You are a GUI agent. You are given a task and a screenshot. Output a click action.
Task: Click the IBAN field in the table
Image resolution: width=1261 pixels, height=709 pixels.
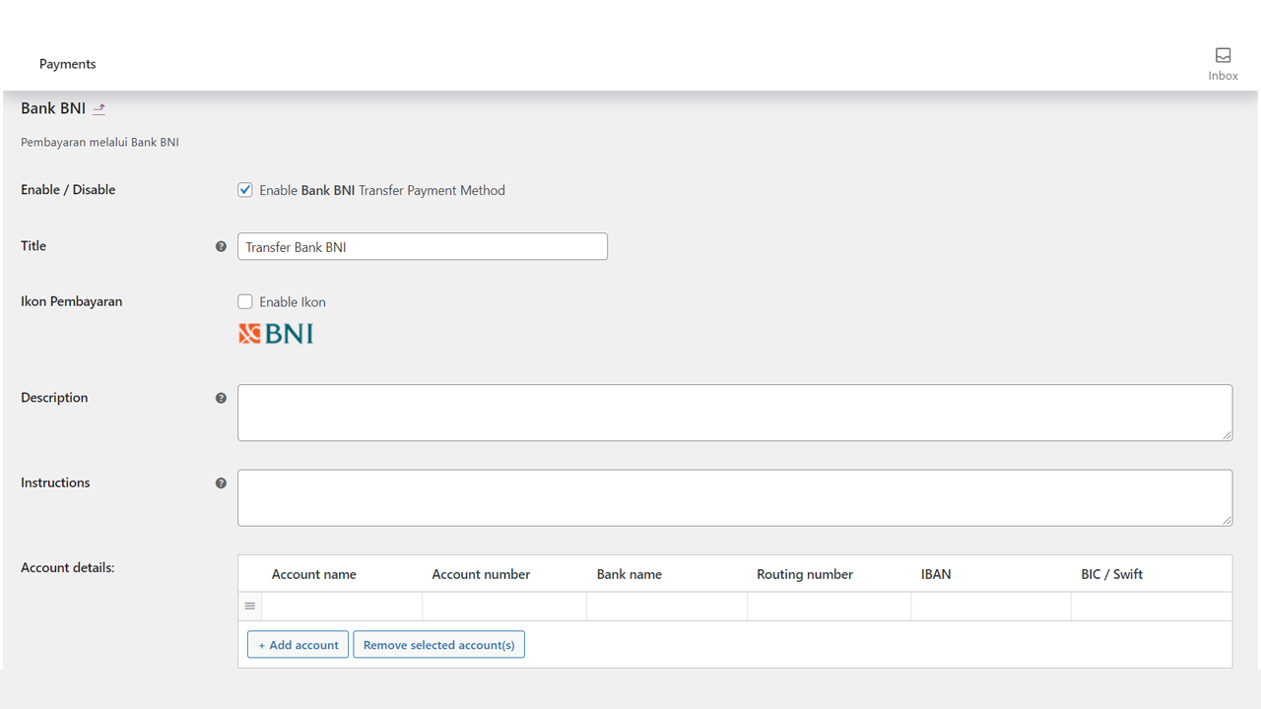click(990, 606)
